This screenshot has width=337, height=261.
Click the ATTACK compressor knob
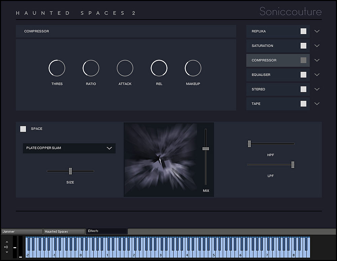click(x=125, y=68)
